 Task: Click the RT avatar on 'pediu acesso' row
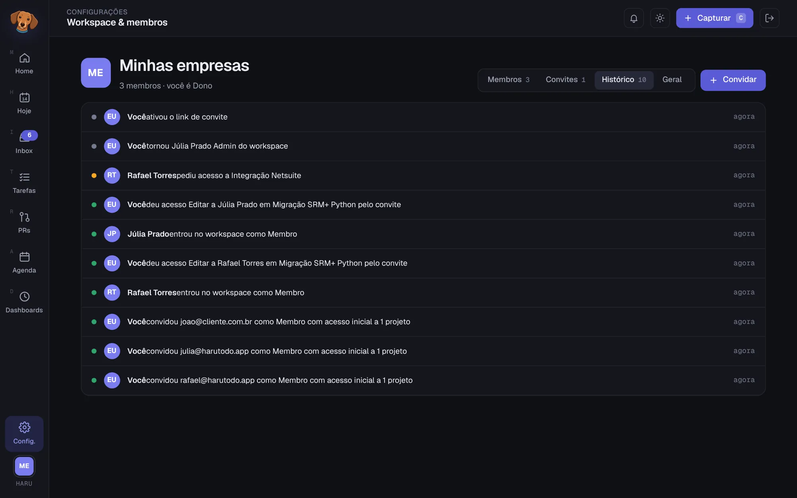(112, 175)
